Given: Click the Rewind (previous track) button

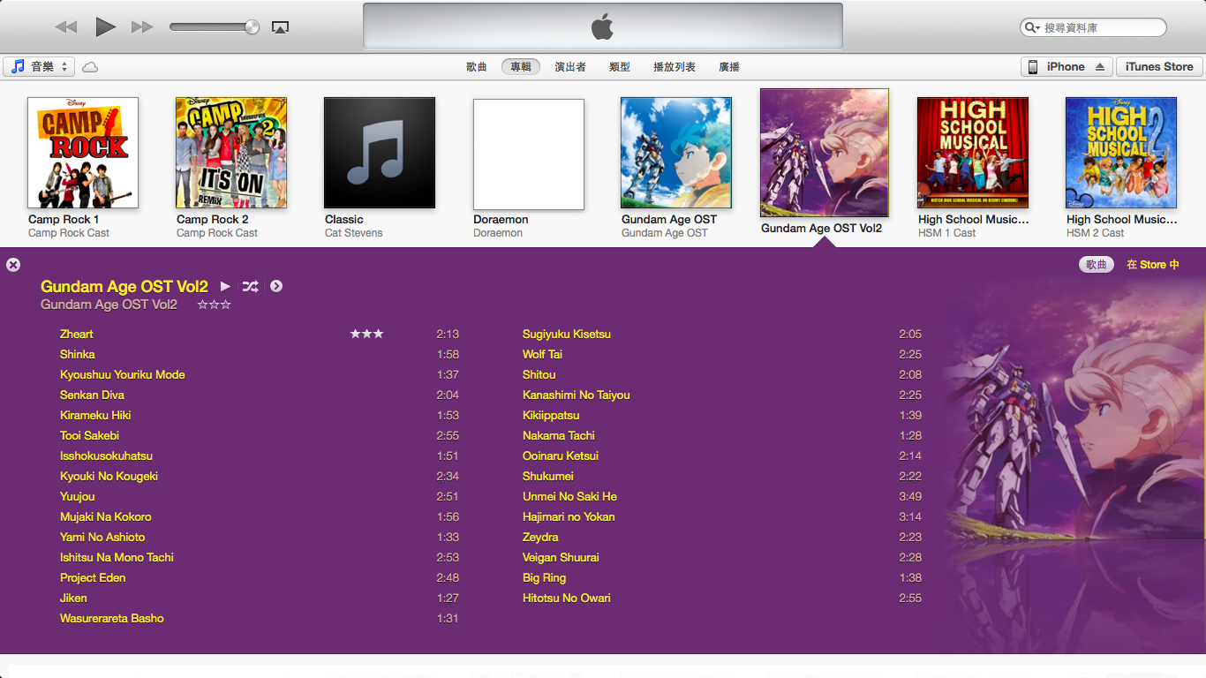Looking at the screenshot, I should (66, 27).
